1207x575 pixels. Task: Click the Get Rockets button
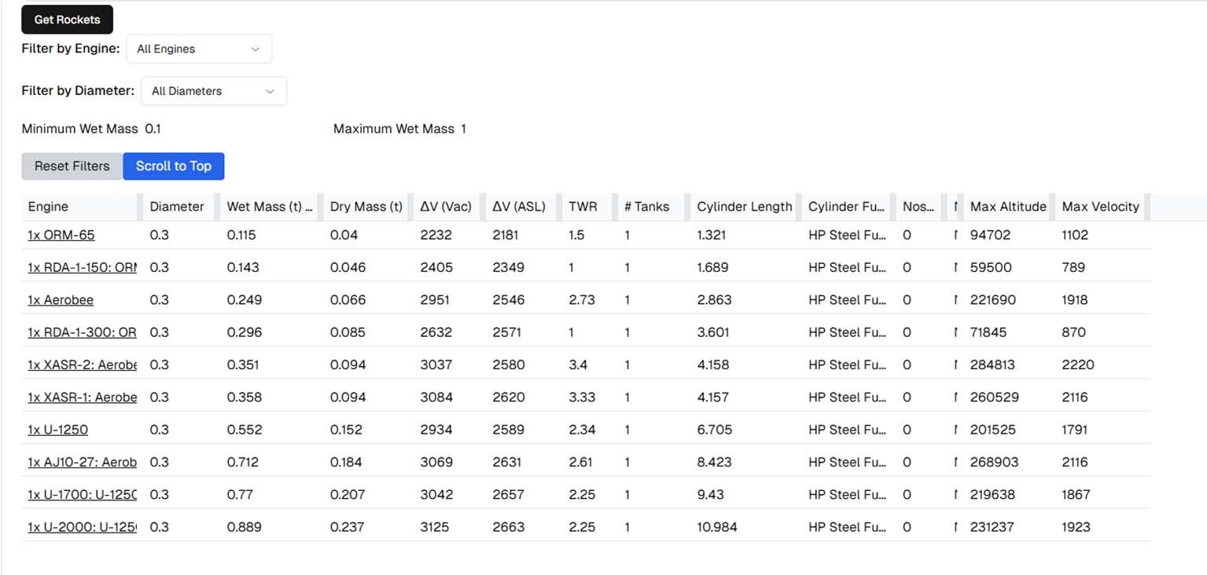click(x=67, y=20)
